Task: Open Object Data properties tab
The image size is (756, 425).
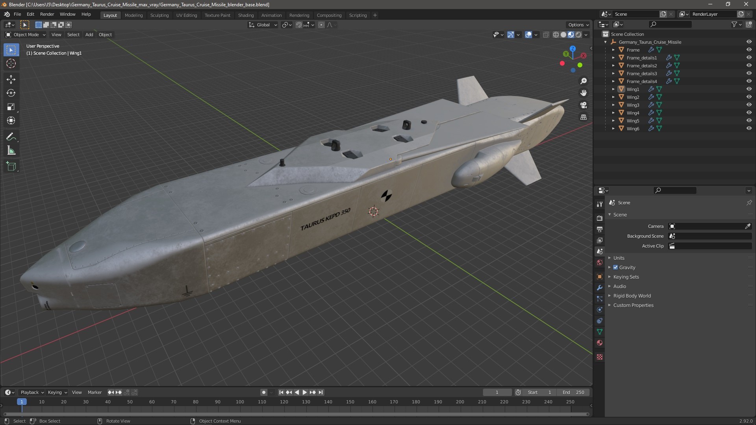Action: [x=600, y=332]
